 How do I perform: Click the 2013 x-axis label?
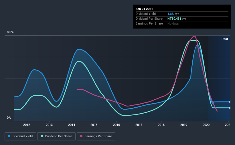coord(49,125)
